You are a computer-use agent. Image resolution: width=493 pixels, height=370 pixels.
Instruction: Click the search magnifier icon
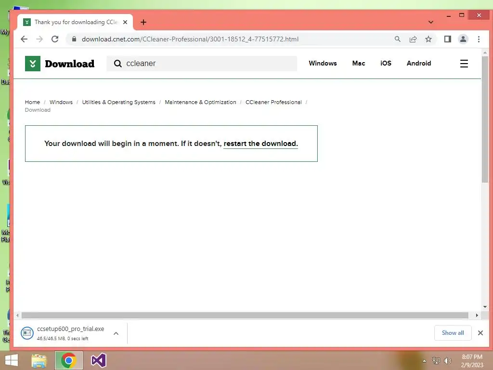(117, 64)
